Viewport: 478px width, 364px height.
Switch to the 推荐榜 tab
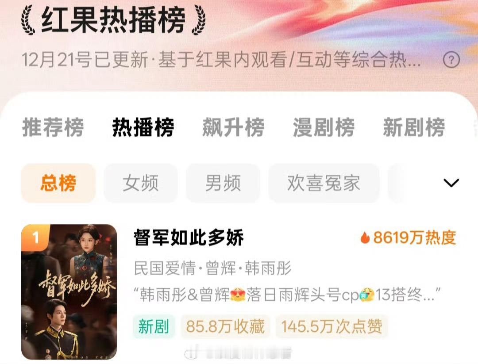53,127
